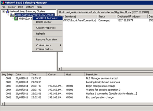Click the host list horizontal scrollbar track
153x111 pixels.
(x=107, y=69)
